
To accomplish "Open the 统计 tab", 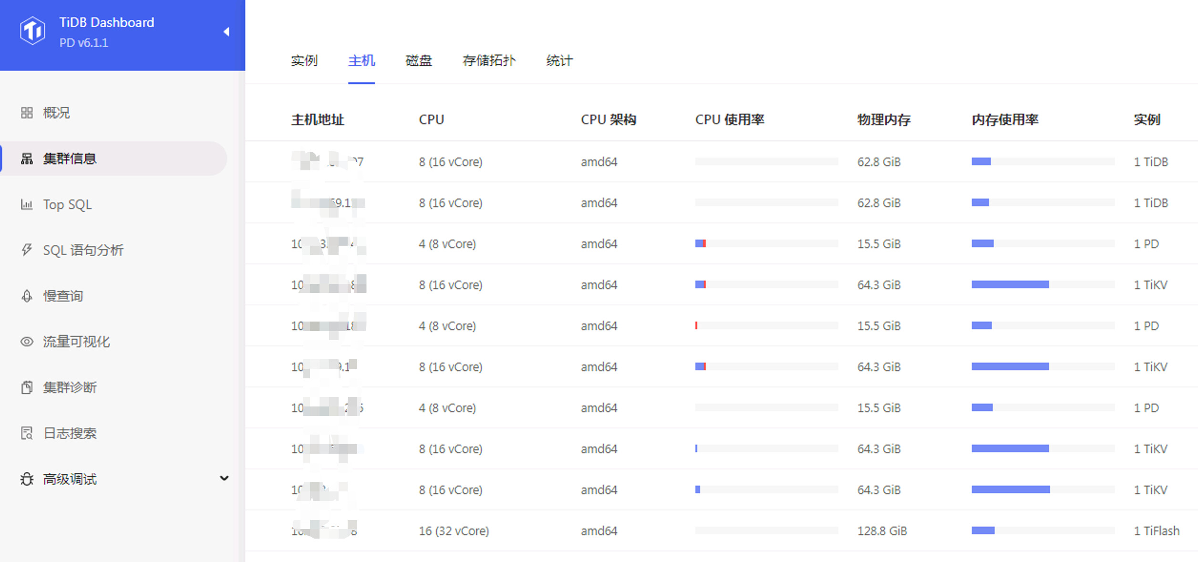I will point(559,61).
